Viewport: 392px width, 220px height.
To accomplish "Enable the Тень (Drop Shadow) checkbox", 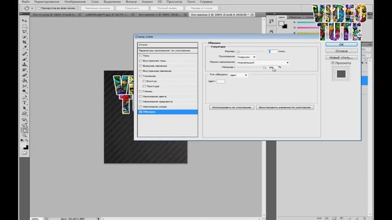I will tap(140, 56).
